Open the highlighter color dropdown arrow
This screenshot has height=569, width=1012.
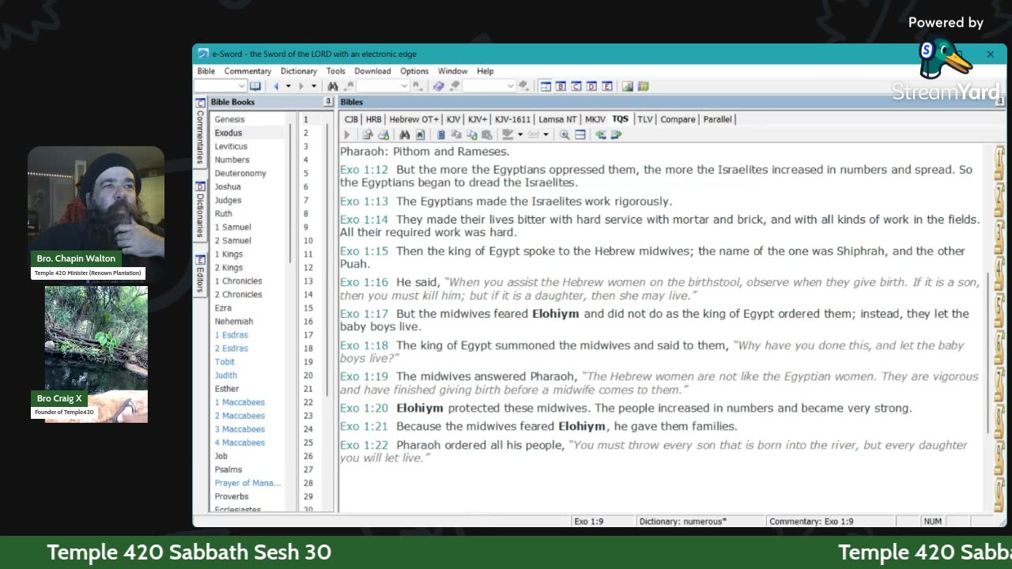point(520,135)
